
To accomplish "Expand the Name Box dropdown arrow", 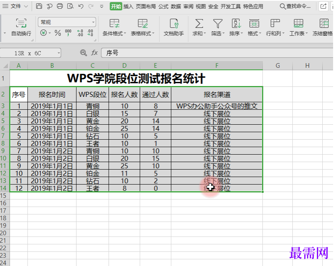I will click(x=59, y=53).
